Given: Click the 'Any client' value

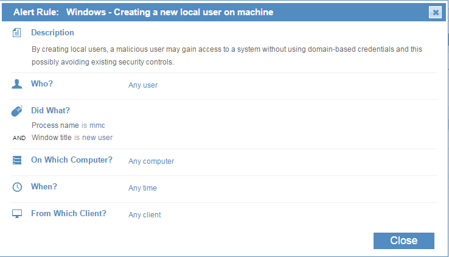Looking at the screenshot, I should (144, 215).
